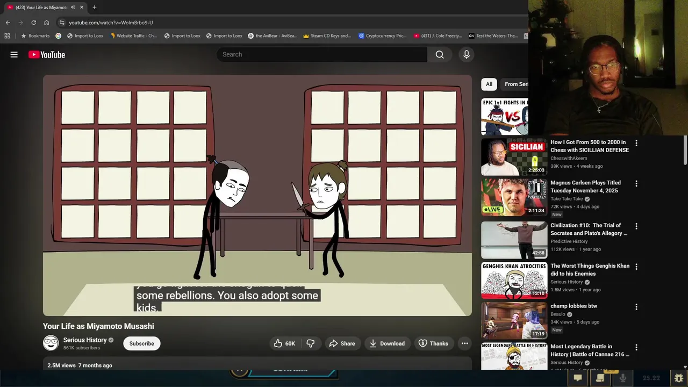Screen dimensions: 688x387
Task: Click the page vertical scrollbar
Action: coord(685,150)
